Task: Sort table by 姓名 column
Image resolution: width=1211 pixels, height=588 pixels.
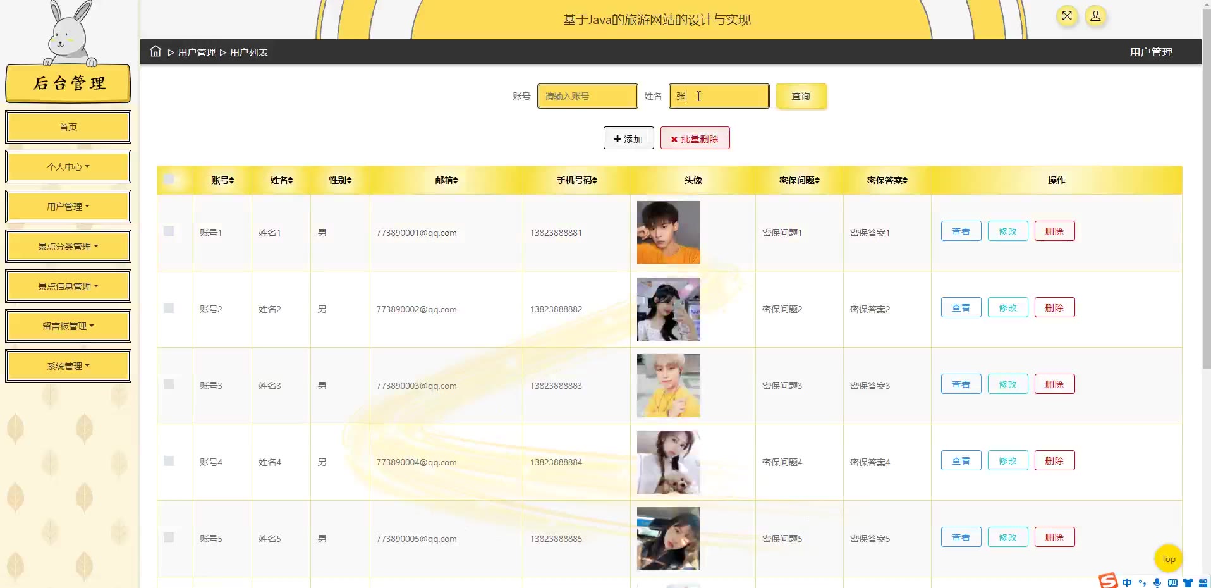Action: click(281, 180)
